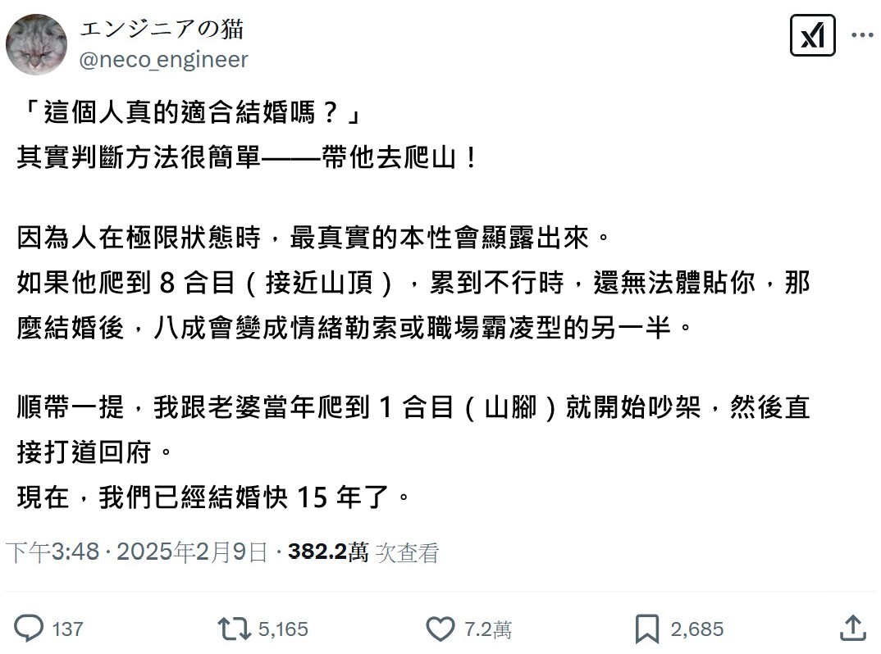Click the 2025年2月9日 post date
The height and width of the screenshot is (654, 881).
click(x=192, y=552)
